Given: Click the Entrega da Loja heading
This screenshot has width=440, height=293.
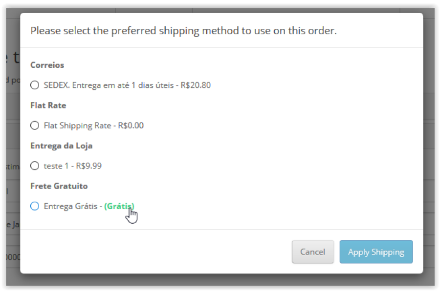Looking at the screenshot, I should [62, 146].
